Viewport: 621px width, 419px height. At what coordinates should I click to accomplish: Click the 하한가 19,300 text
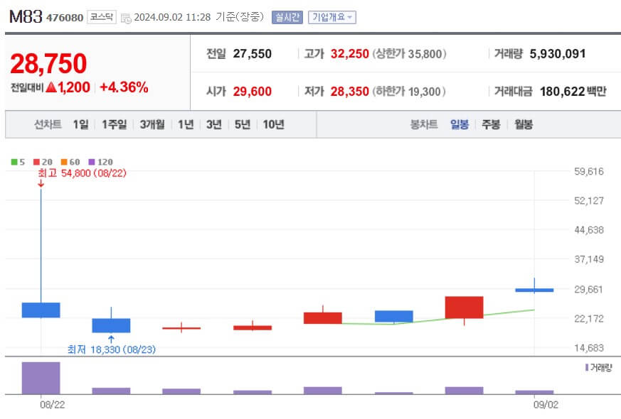pos(409,92)
